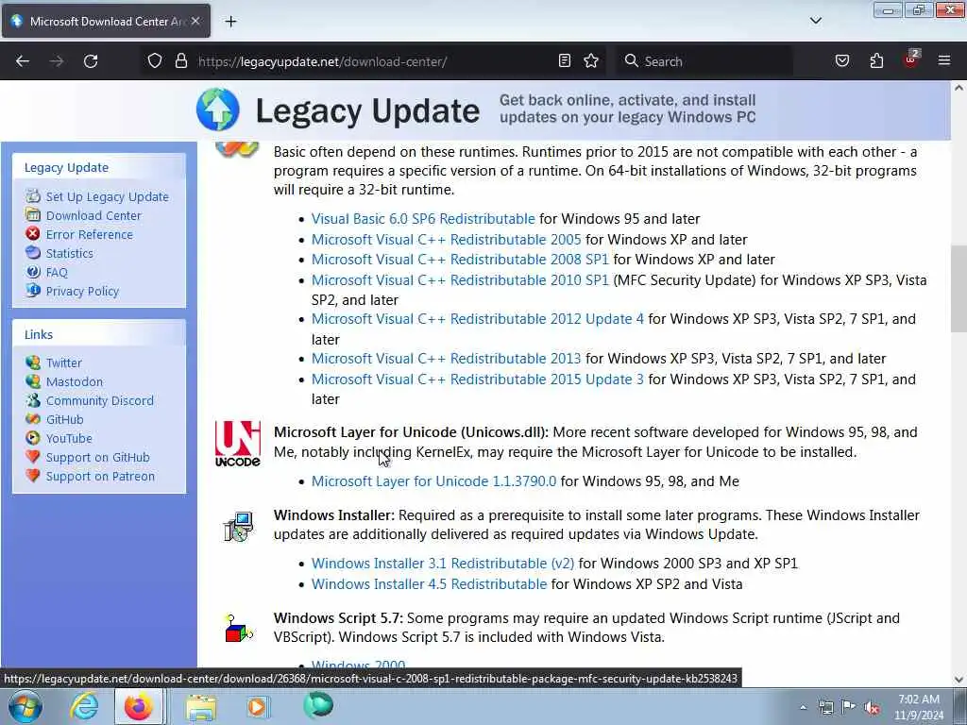The width and height of the screenshot is (967, 725).
Task: Toggle reader view icon in address bar
Action: click(x=565, y=61)
